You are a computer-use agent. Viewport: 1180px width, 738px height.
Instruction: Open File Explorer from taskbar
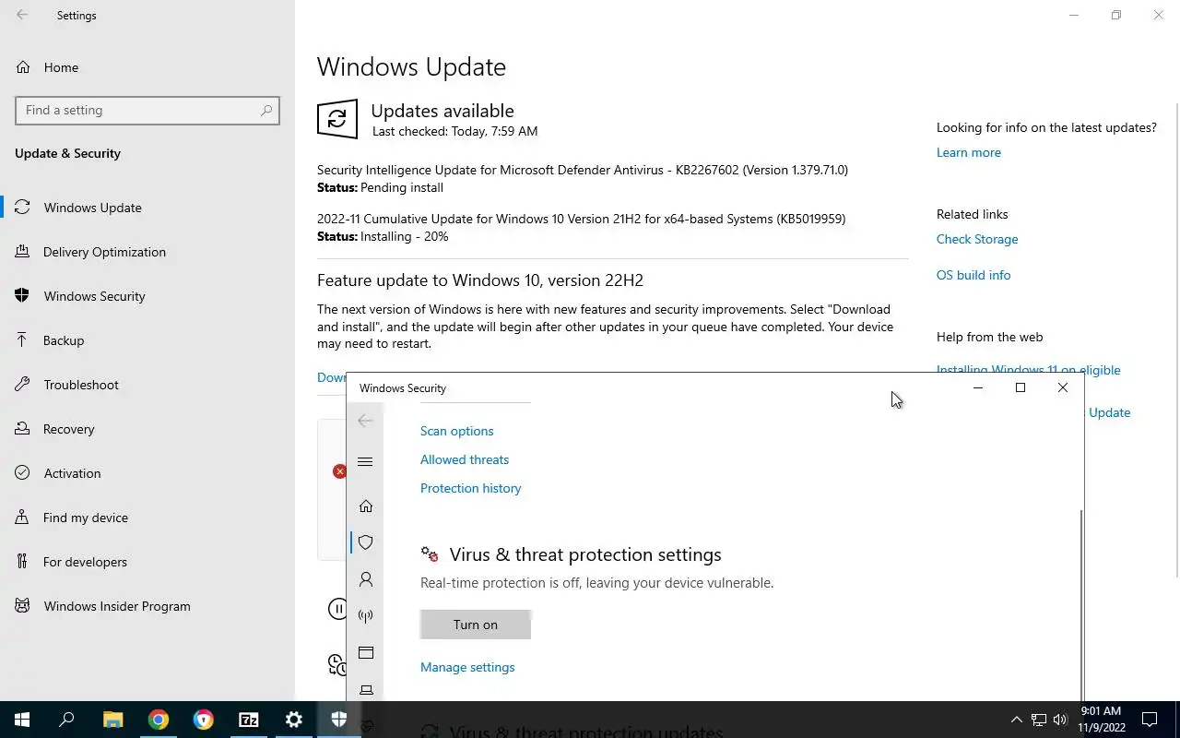click(x=112, y=720)
